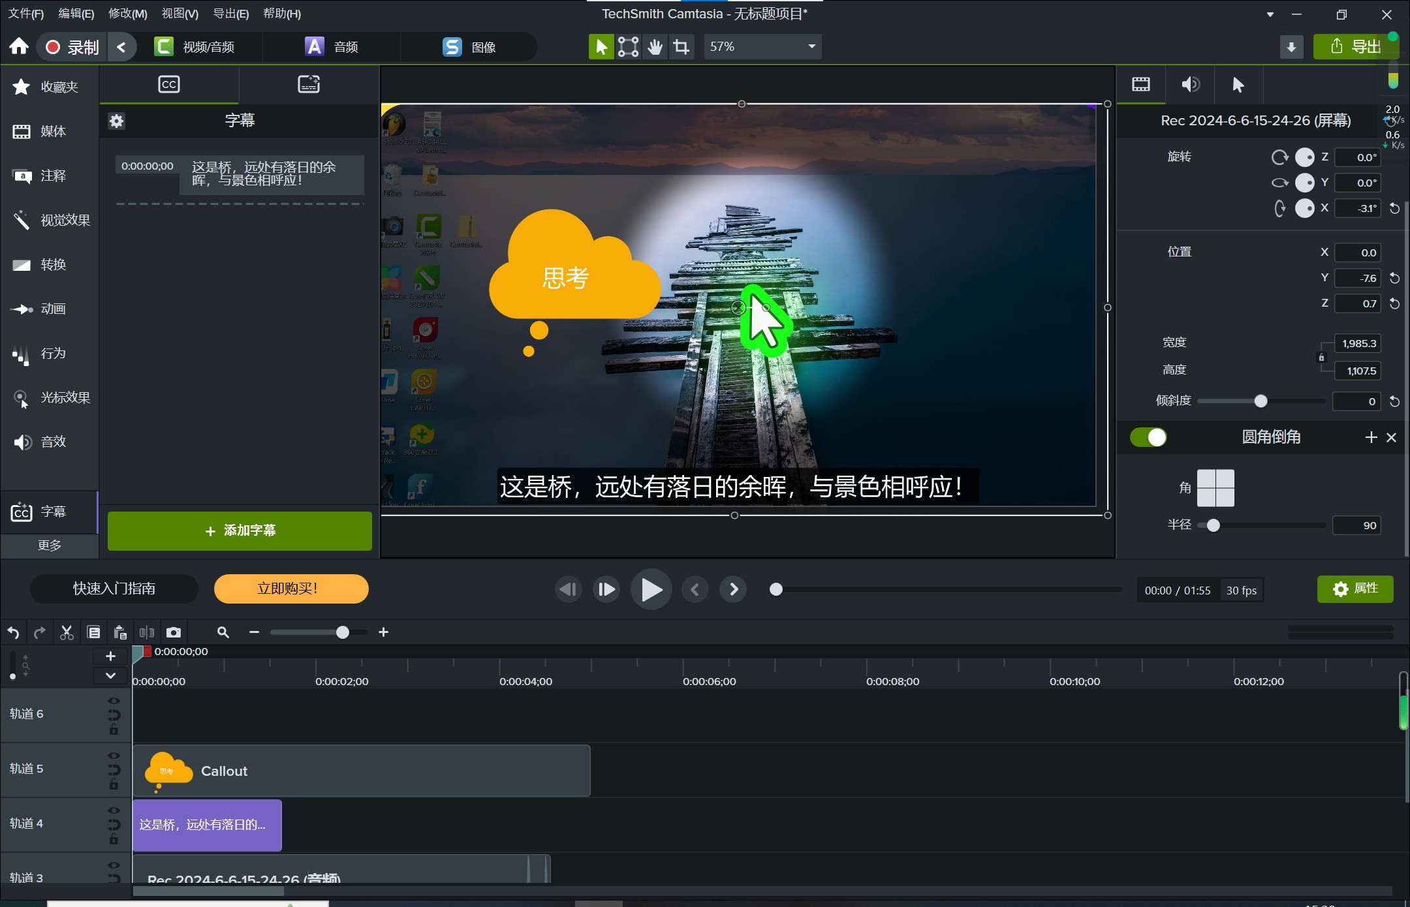Click the split clip icon
This screenshot has width=1410, height=907.
tap(146, 632)
